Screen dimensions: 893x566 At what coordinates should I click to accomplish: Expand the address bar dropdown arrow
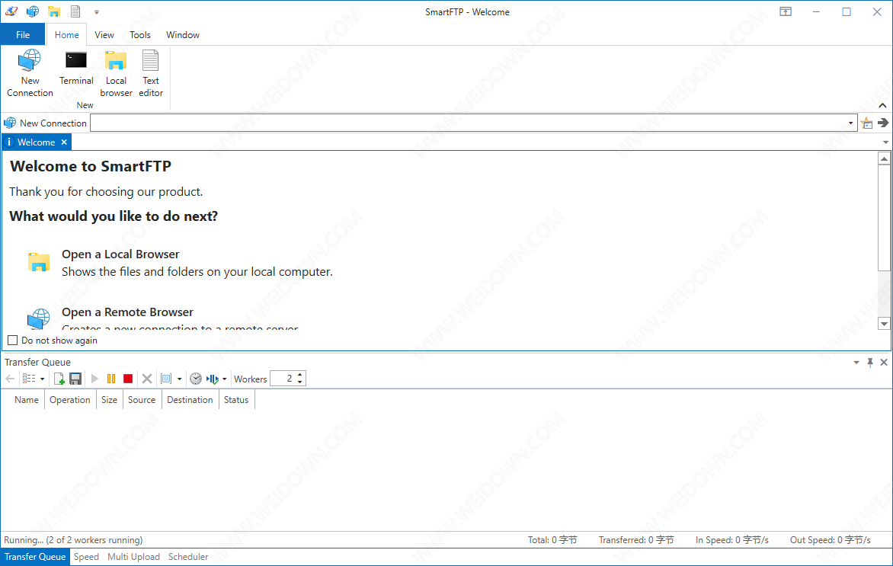[851, 123]
